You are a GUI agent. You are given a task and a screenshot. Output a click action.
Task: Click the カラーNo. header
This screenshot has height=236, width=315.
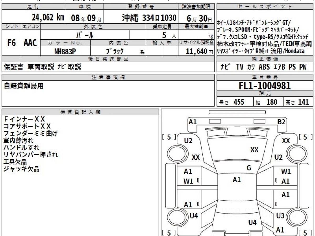(65, 43)
